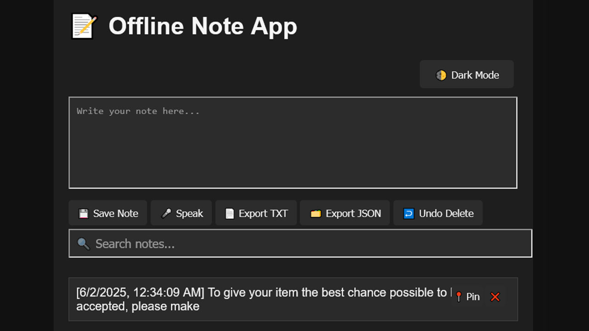Pin the 6/2/2025 note

pos(468,297)
